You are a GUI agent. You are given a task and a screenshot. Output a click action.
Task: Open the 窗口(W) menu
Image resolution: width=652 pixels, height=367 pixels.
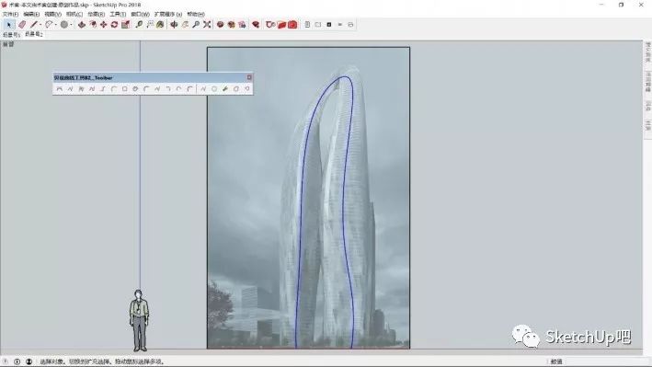pyautogui.click(x=140, y=14)
